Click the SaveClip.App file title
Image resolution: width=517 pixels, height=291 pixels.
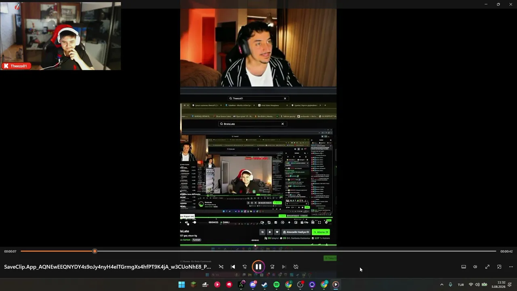[x=107, y=267]
